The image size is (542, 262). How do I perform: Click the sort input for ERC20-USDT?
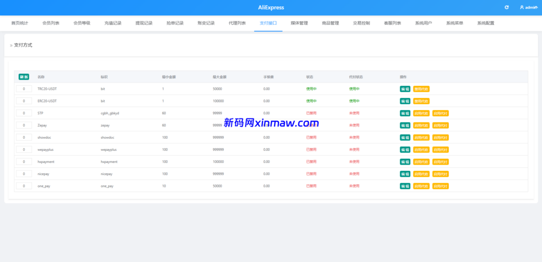(x=24, y=101)
